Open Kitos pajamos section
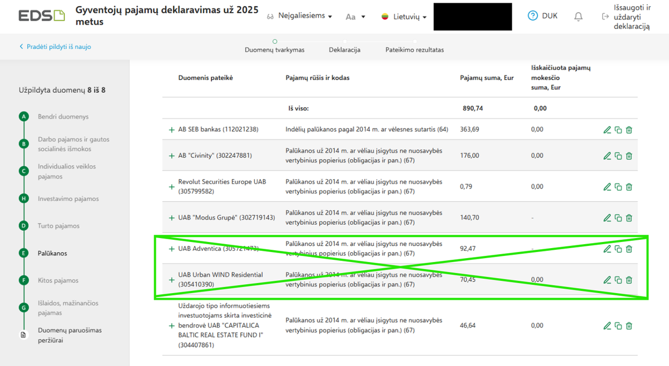Screen dimensions: 669x366 click(58, 280)
